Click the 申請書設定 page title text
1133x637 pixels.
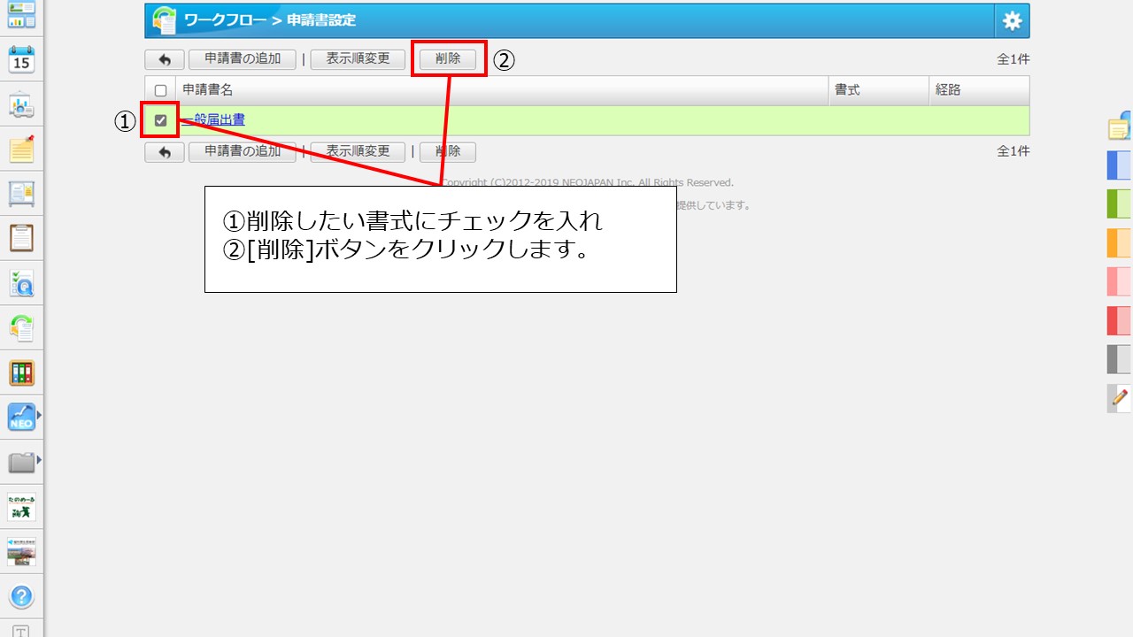[321, 20]
